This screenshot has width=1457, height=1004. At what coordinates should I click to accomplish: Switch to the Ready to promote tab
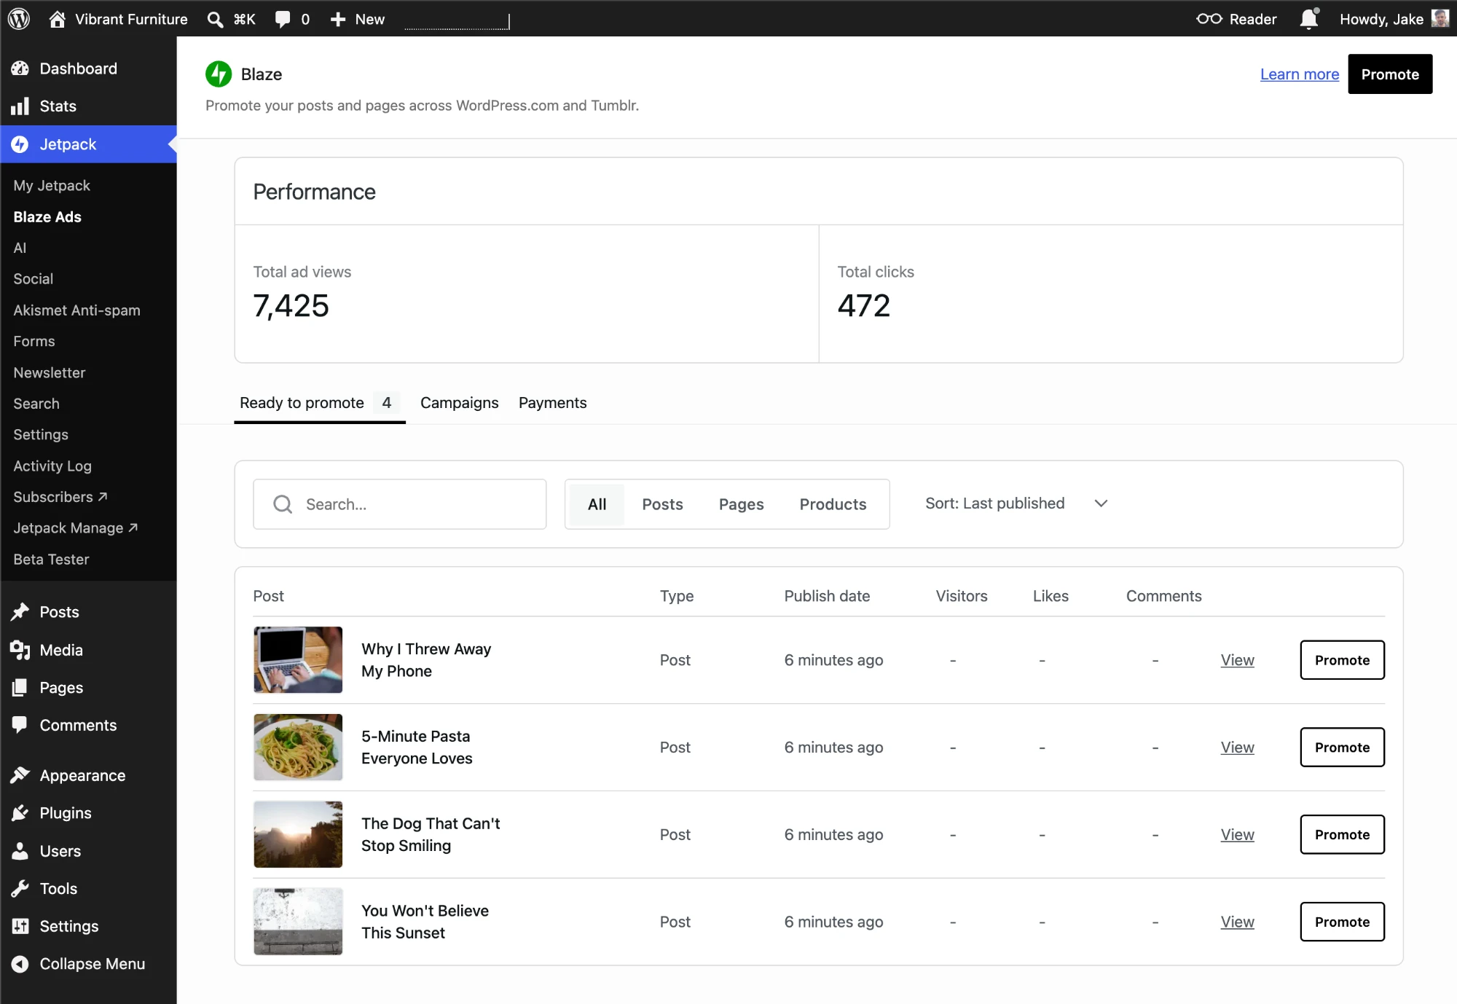click(x=319, y=403)
